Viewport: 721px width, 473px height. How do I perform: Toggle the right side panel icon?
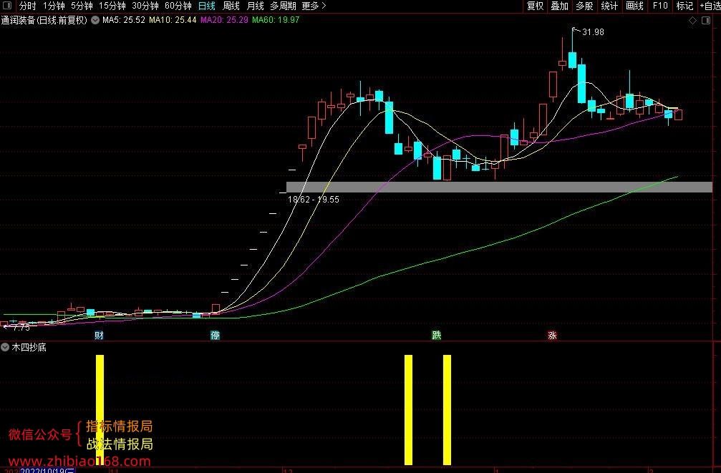point(706,21)
